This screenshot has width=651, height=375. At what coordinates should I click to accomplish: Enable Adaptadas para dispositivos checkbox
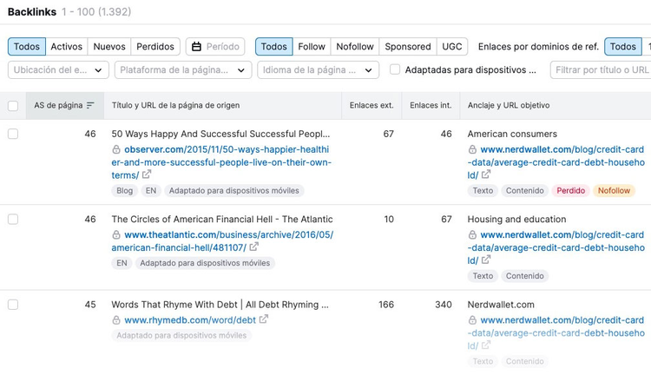[395, 69]
